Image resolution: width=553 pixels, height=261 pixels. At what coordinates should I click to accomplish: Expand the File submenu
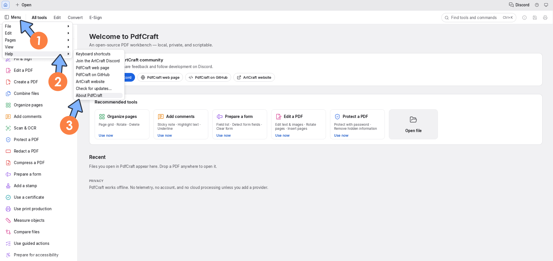(38, 26)
